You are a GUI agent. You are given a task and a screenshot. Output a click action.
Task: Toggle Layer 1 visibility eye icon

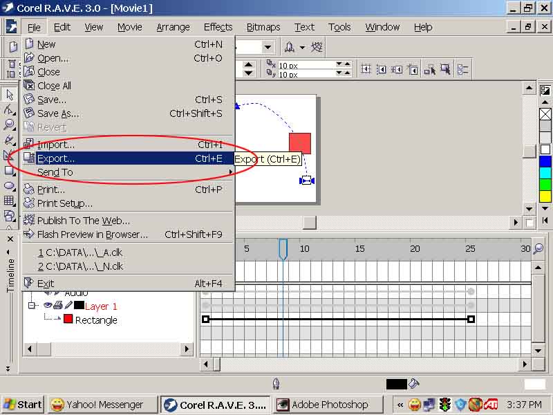[x=48, y=305]
